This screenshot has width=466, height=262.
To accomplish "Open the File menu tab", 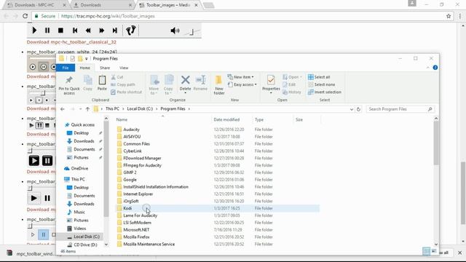I will coord(66,68).
